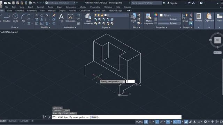Click the Text annotation tool
This screenshot has width=223, height=125.
pyautogui.click(x=61, y=18)
